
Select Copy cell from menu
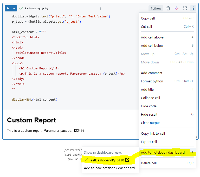148,18
